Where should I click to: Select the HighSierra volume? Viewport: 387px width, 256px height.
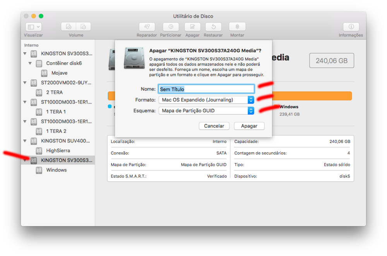pyautogui.click(x=58, y=151)
